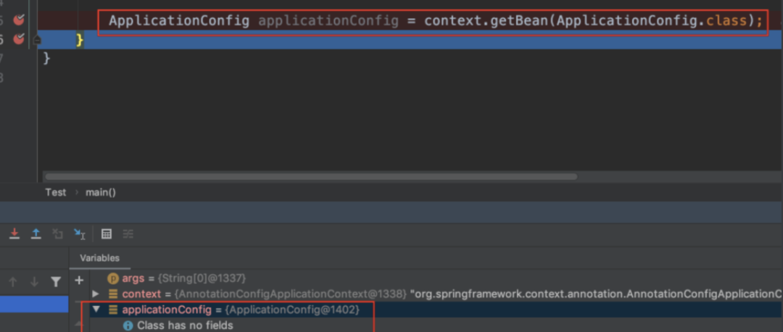The image size is (783, 332).
Task: Select the previous frame up arrow
Action: pyautogui.click(x=13, y=282)
